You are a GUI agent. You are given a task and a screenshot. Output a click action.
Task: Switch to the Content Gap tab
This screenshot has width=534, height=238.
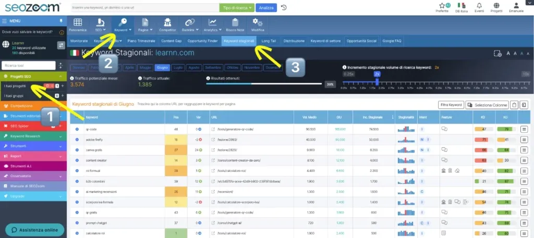click(x=171, y=41)
